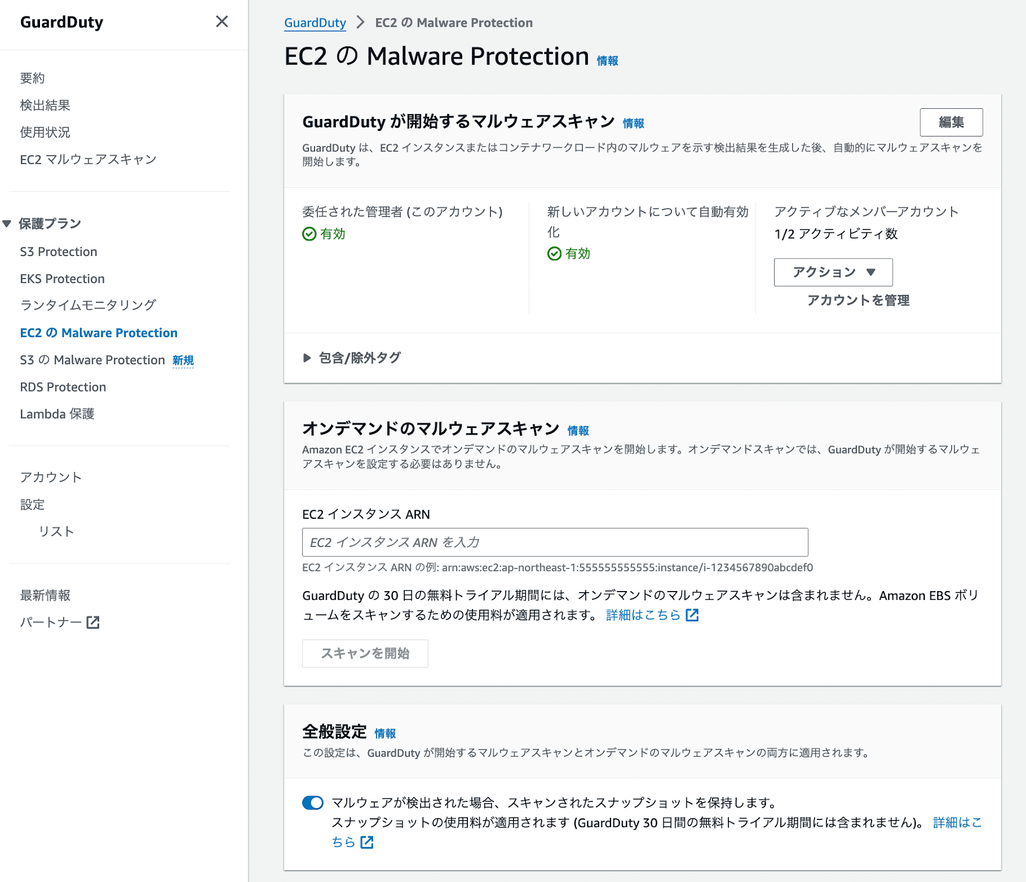Open パートナー external link
This screenshot has width=1026, height=882.
tap(60, 622)
